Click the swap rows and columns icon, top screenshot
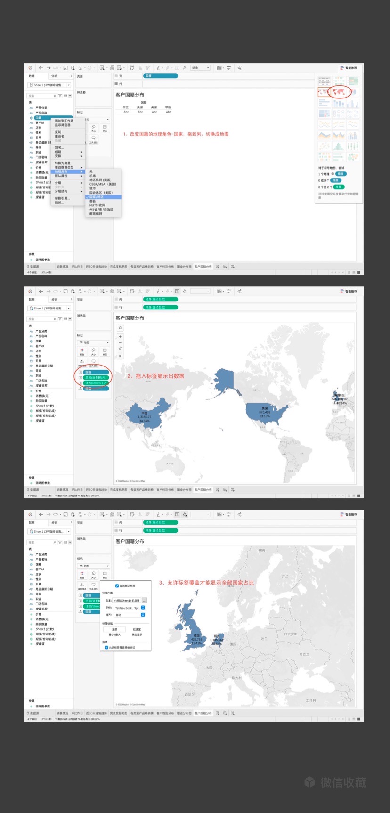Viewport: 390px width, 813px height. tap(132, 68)
